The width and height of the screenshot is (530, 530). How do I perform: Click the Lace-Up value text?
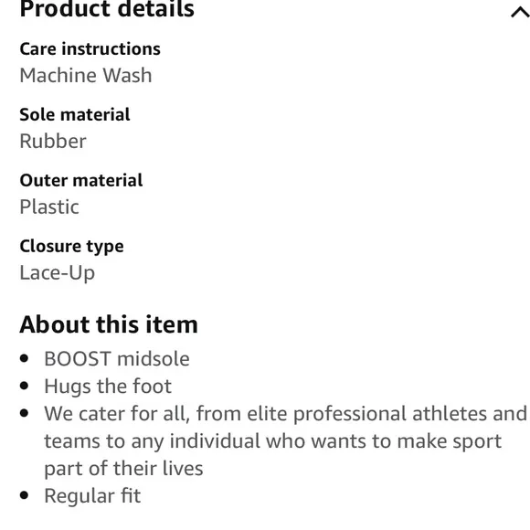pyautogui.click(x=58, y=273)
